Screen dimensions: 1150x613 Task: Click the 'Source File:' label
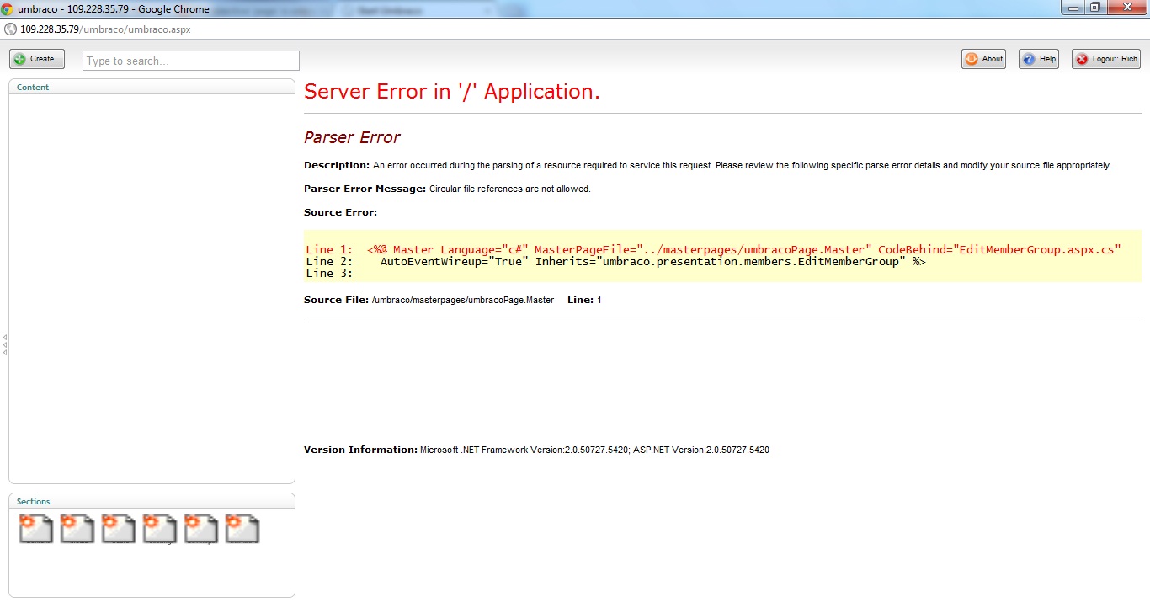pyautogui.click(x=336, y=300)
